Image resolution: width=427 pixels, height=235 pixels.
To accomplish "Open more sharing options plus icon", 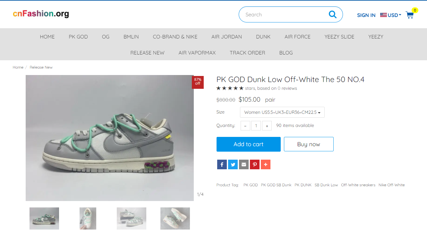I will pos(266,164).
